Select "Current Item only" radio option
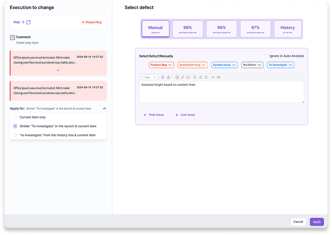This screenshot has height=235, width=332. (x=15, y=117)
